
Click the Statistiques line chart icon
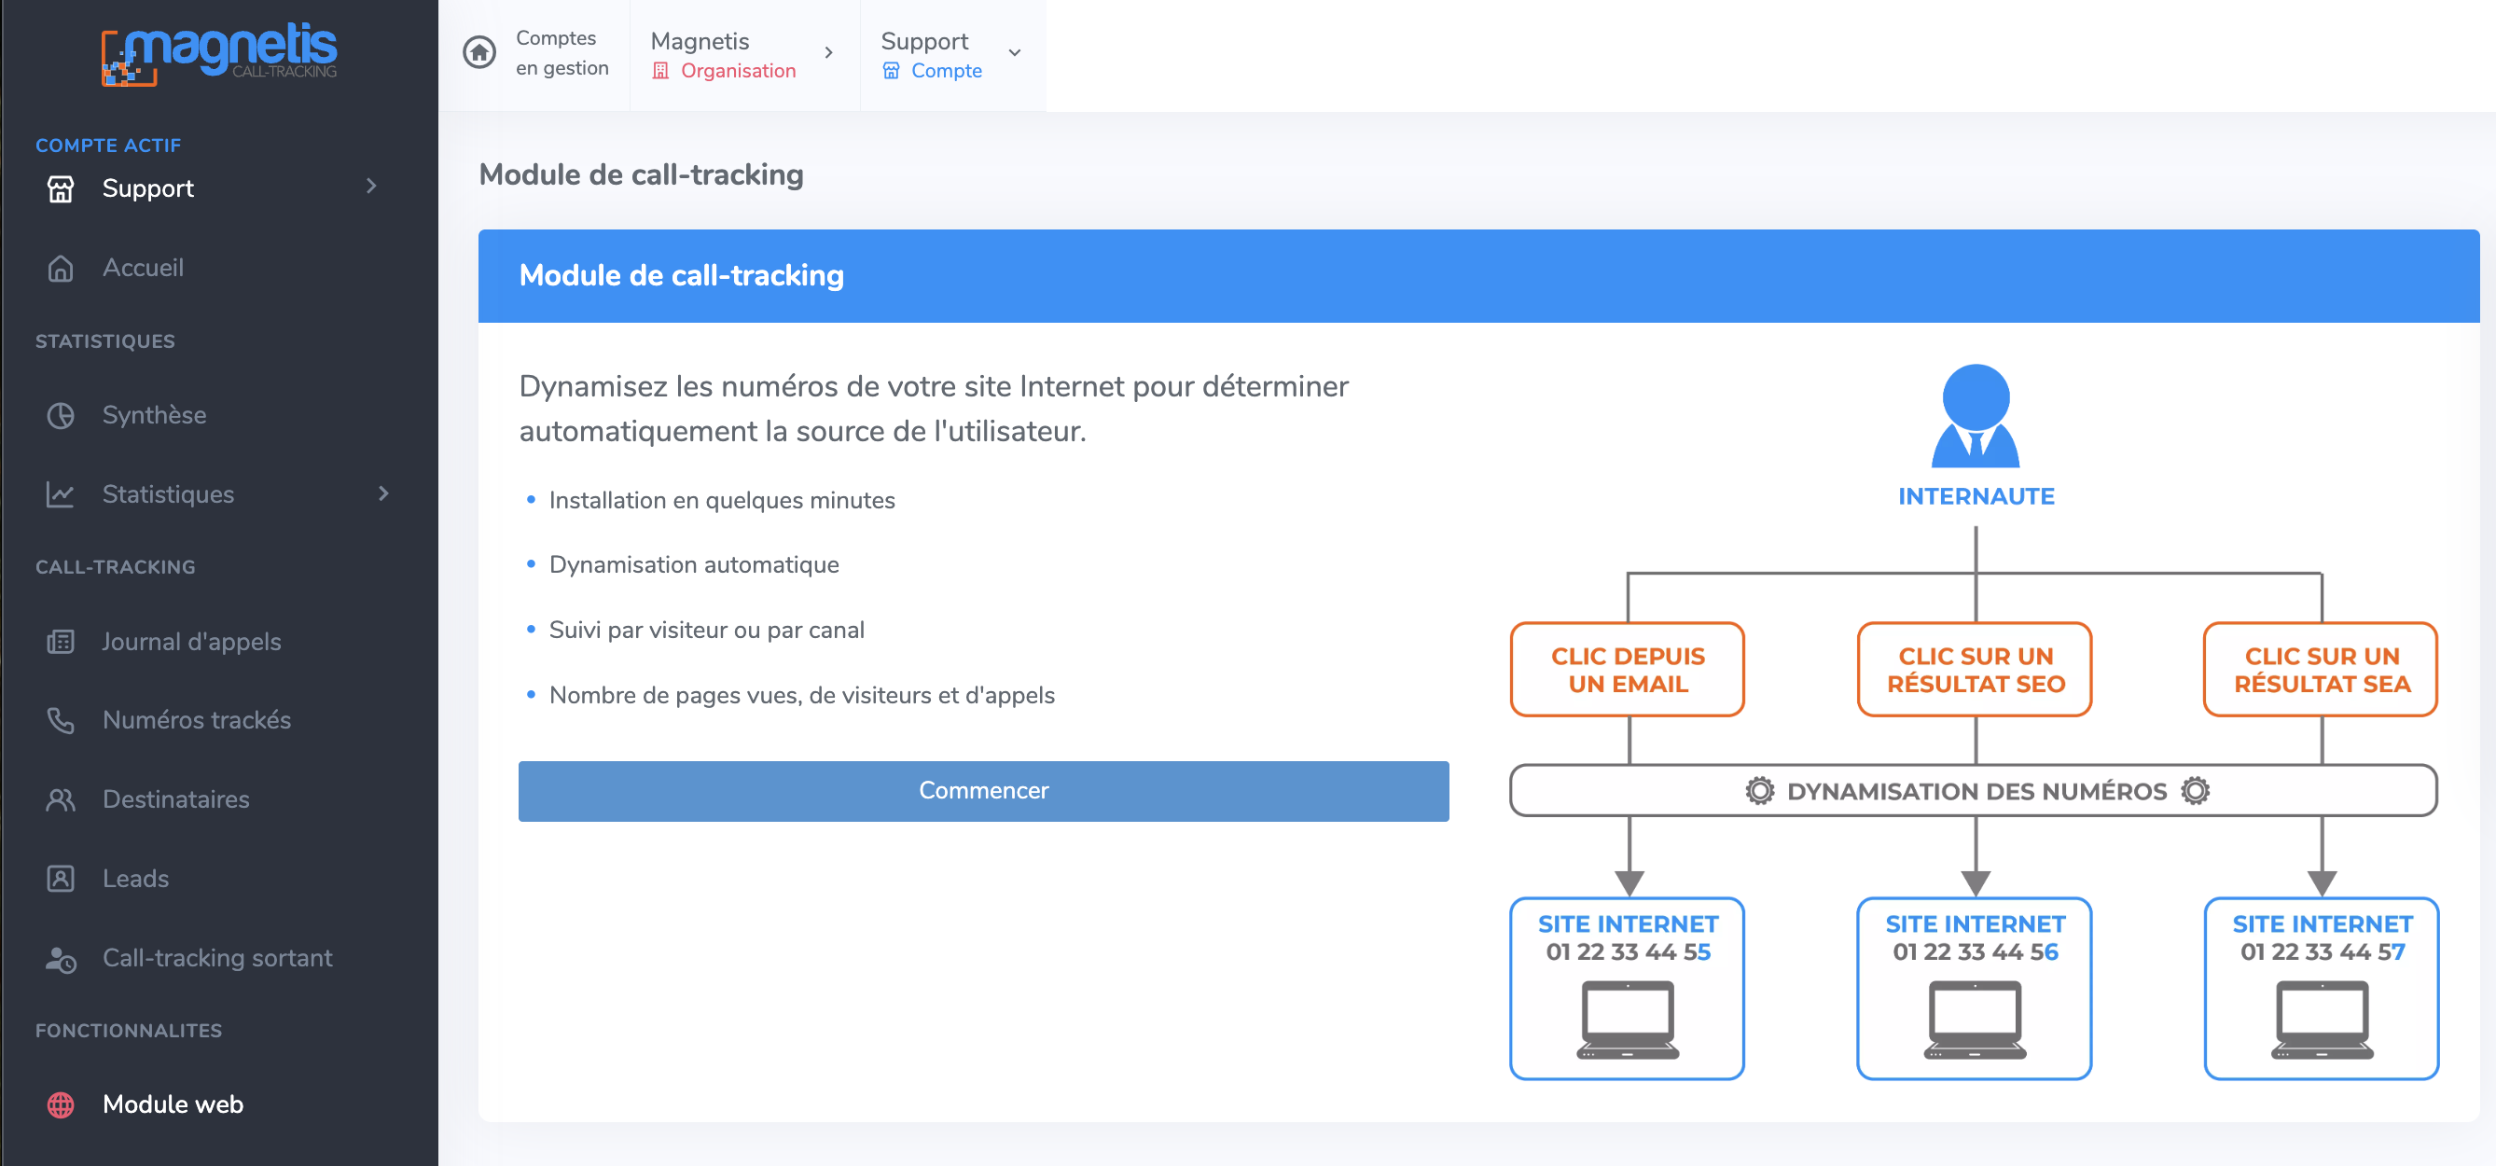60,494
